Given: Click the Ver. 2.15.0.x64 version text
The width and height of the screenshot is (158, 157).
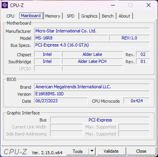Looking at the screenshot, I should coord(47,153).
